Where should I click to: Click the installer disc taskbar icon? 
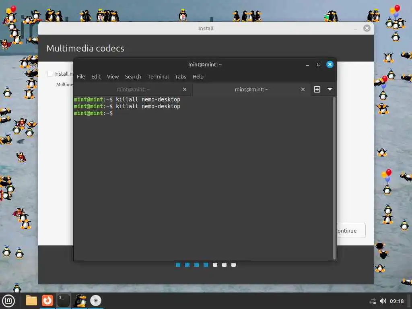96,301
